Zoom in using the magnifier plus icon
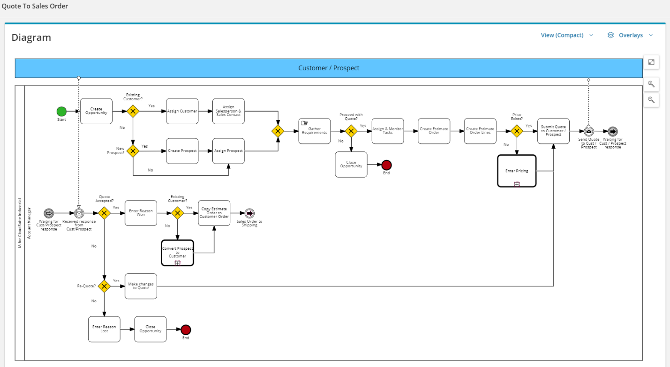The width and height of the screenshot is (670, 367). tap(651, 84)
